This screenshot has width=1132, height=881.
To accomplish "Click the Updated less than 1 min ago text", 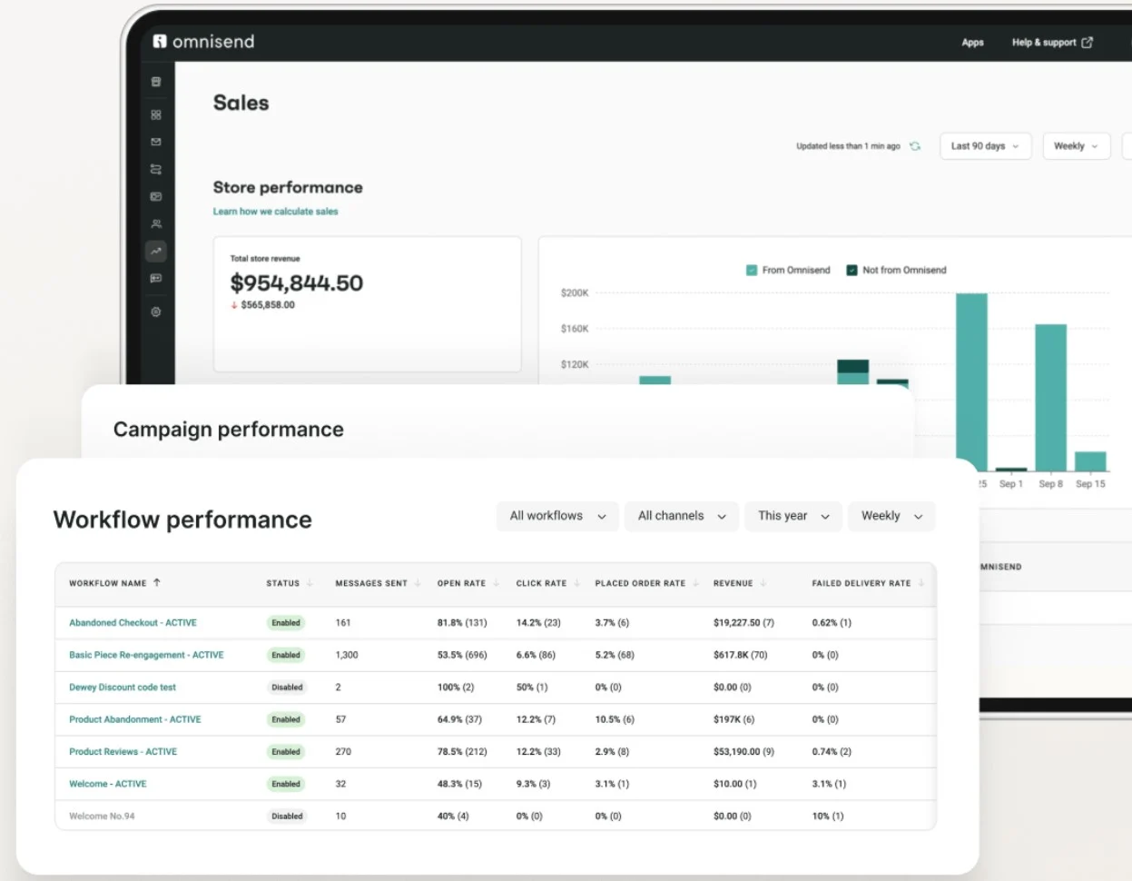I will pos(848,146).
